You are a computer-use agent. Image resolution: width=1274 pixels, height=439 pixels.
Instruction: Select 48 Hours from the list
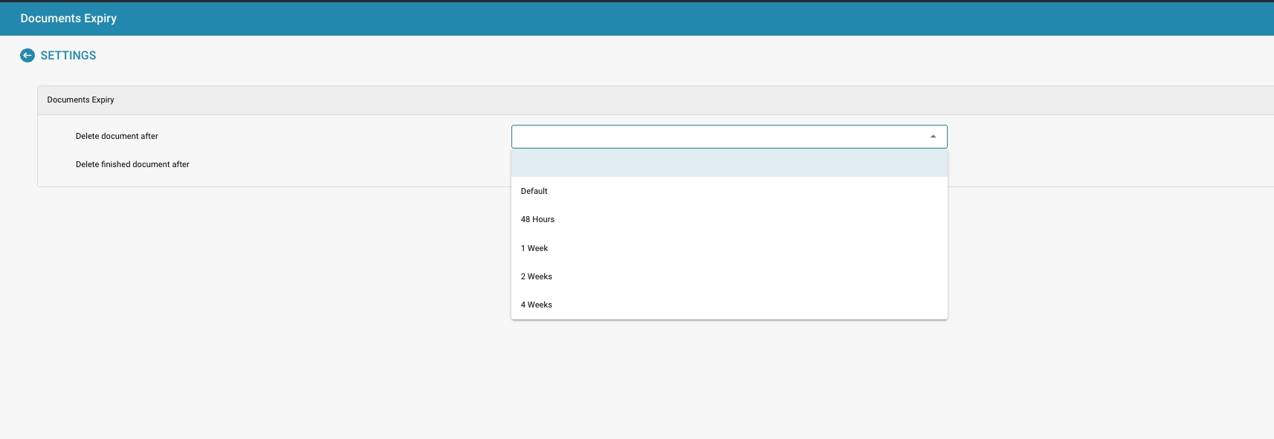[x=537, y=220]
